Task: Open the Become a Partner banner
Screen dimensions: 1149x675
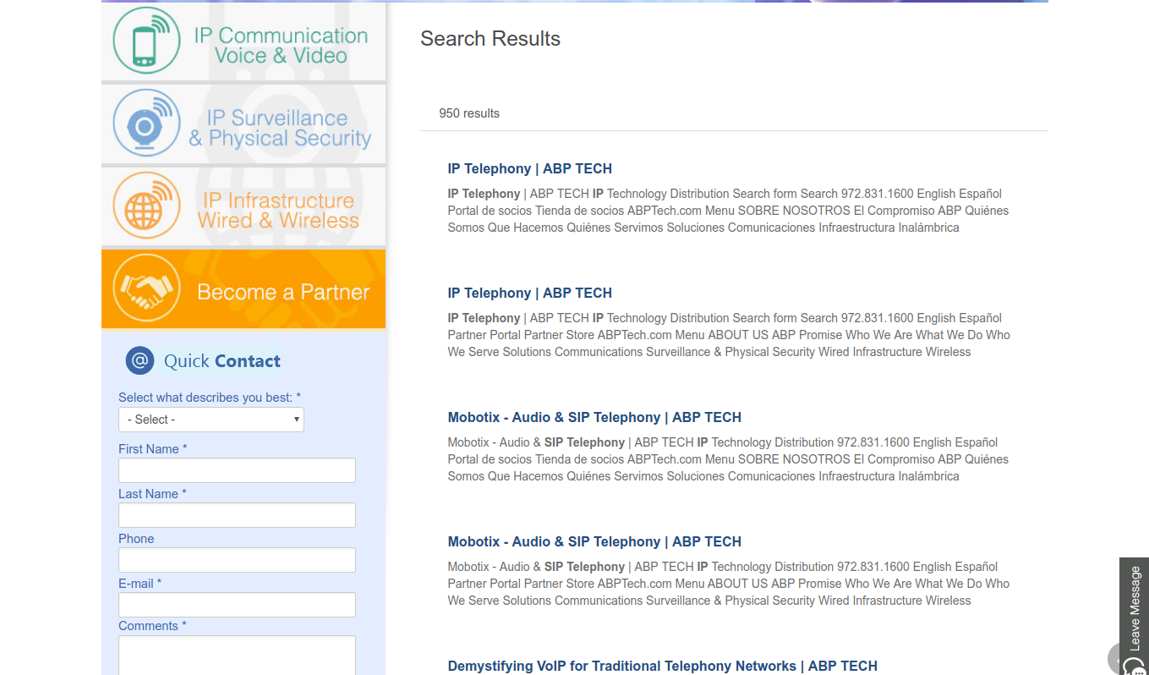Action: click(243, 289)
